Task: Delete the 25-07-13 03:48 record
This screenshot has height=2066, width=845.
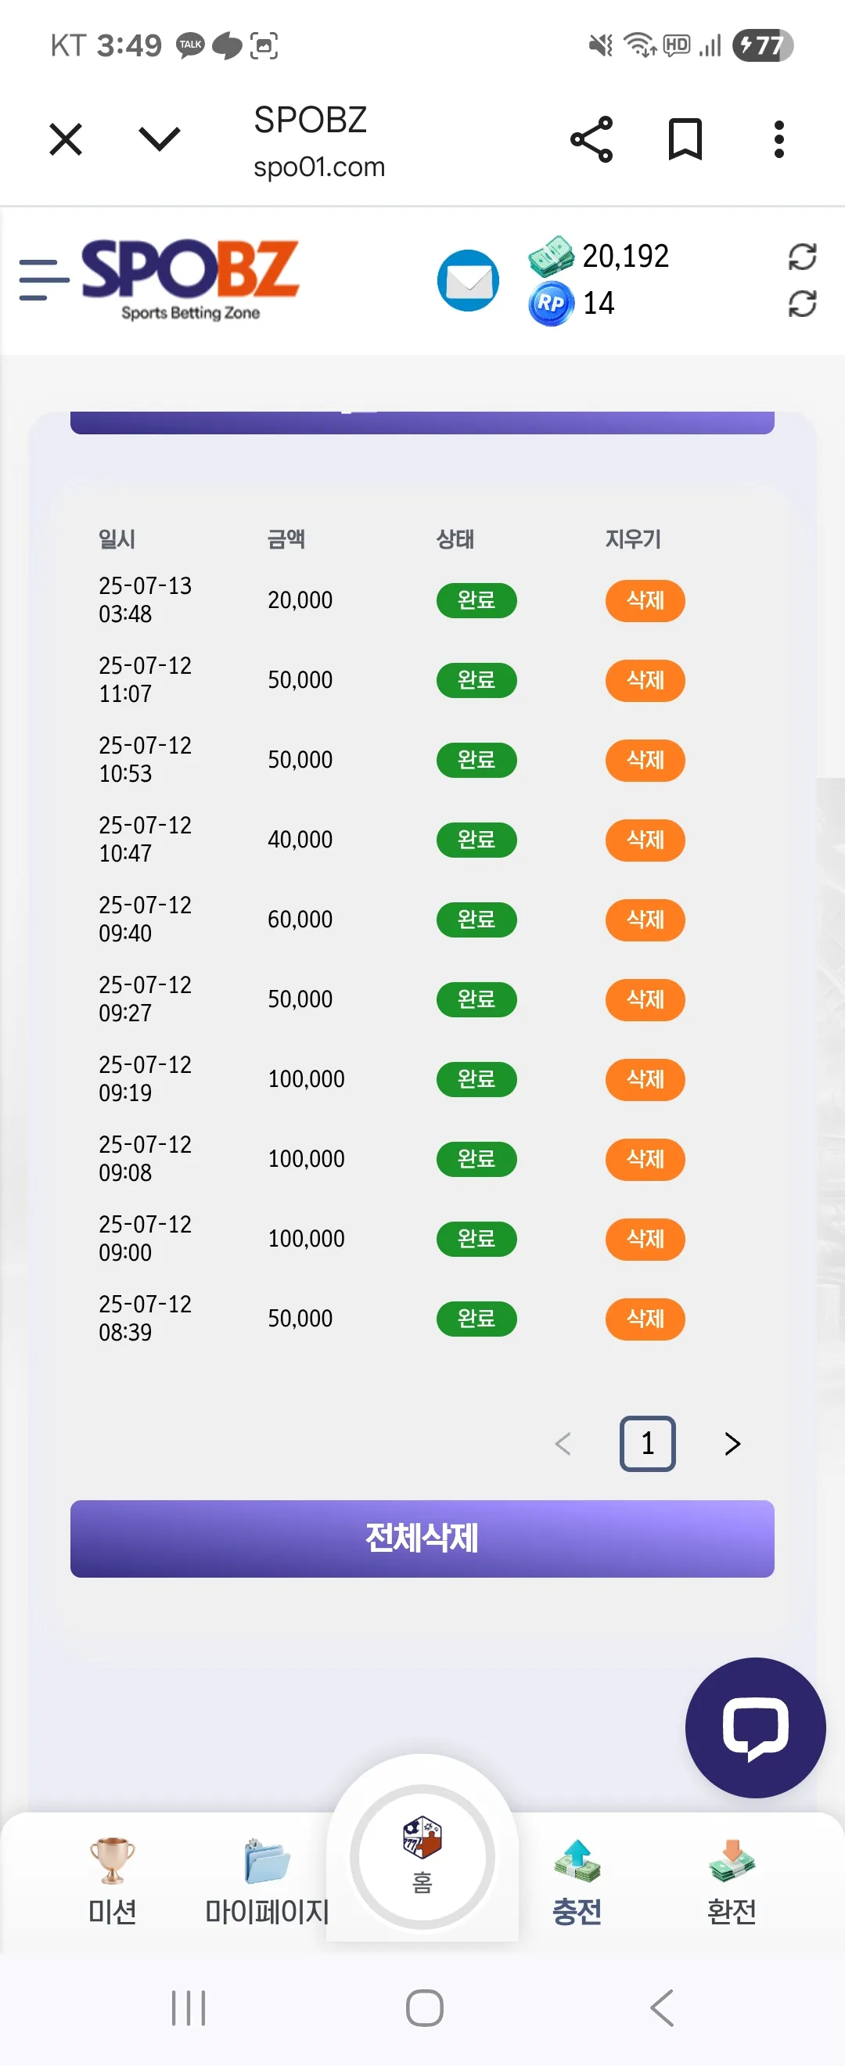Action: pos(645,600)
